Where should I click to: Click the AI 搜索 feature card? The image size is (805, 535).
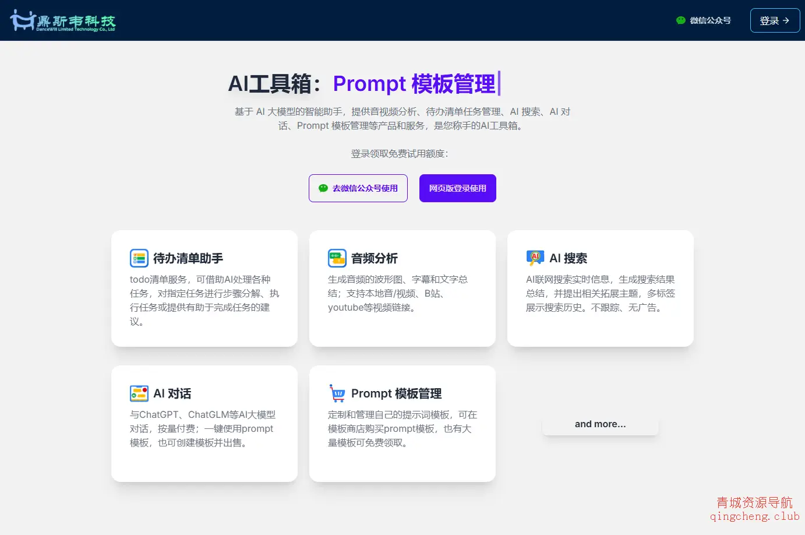point(600,288)
